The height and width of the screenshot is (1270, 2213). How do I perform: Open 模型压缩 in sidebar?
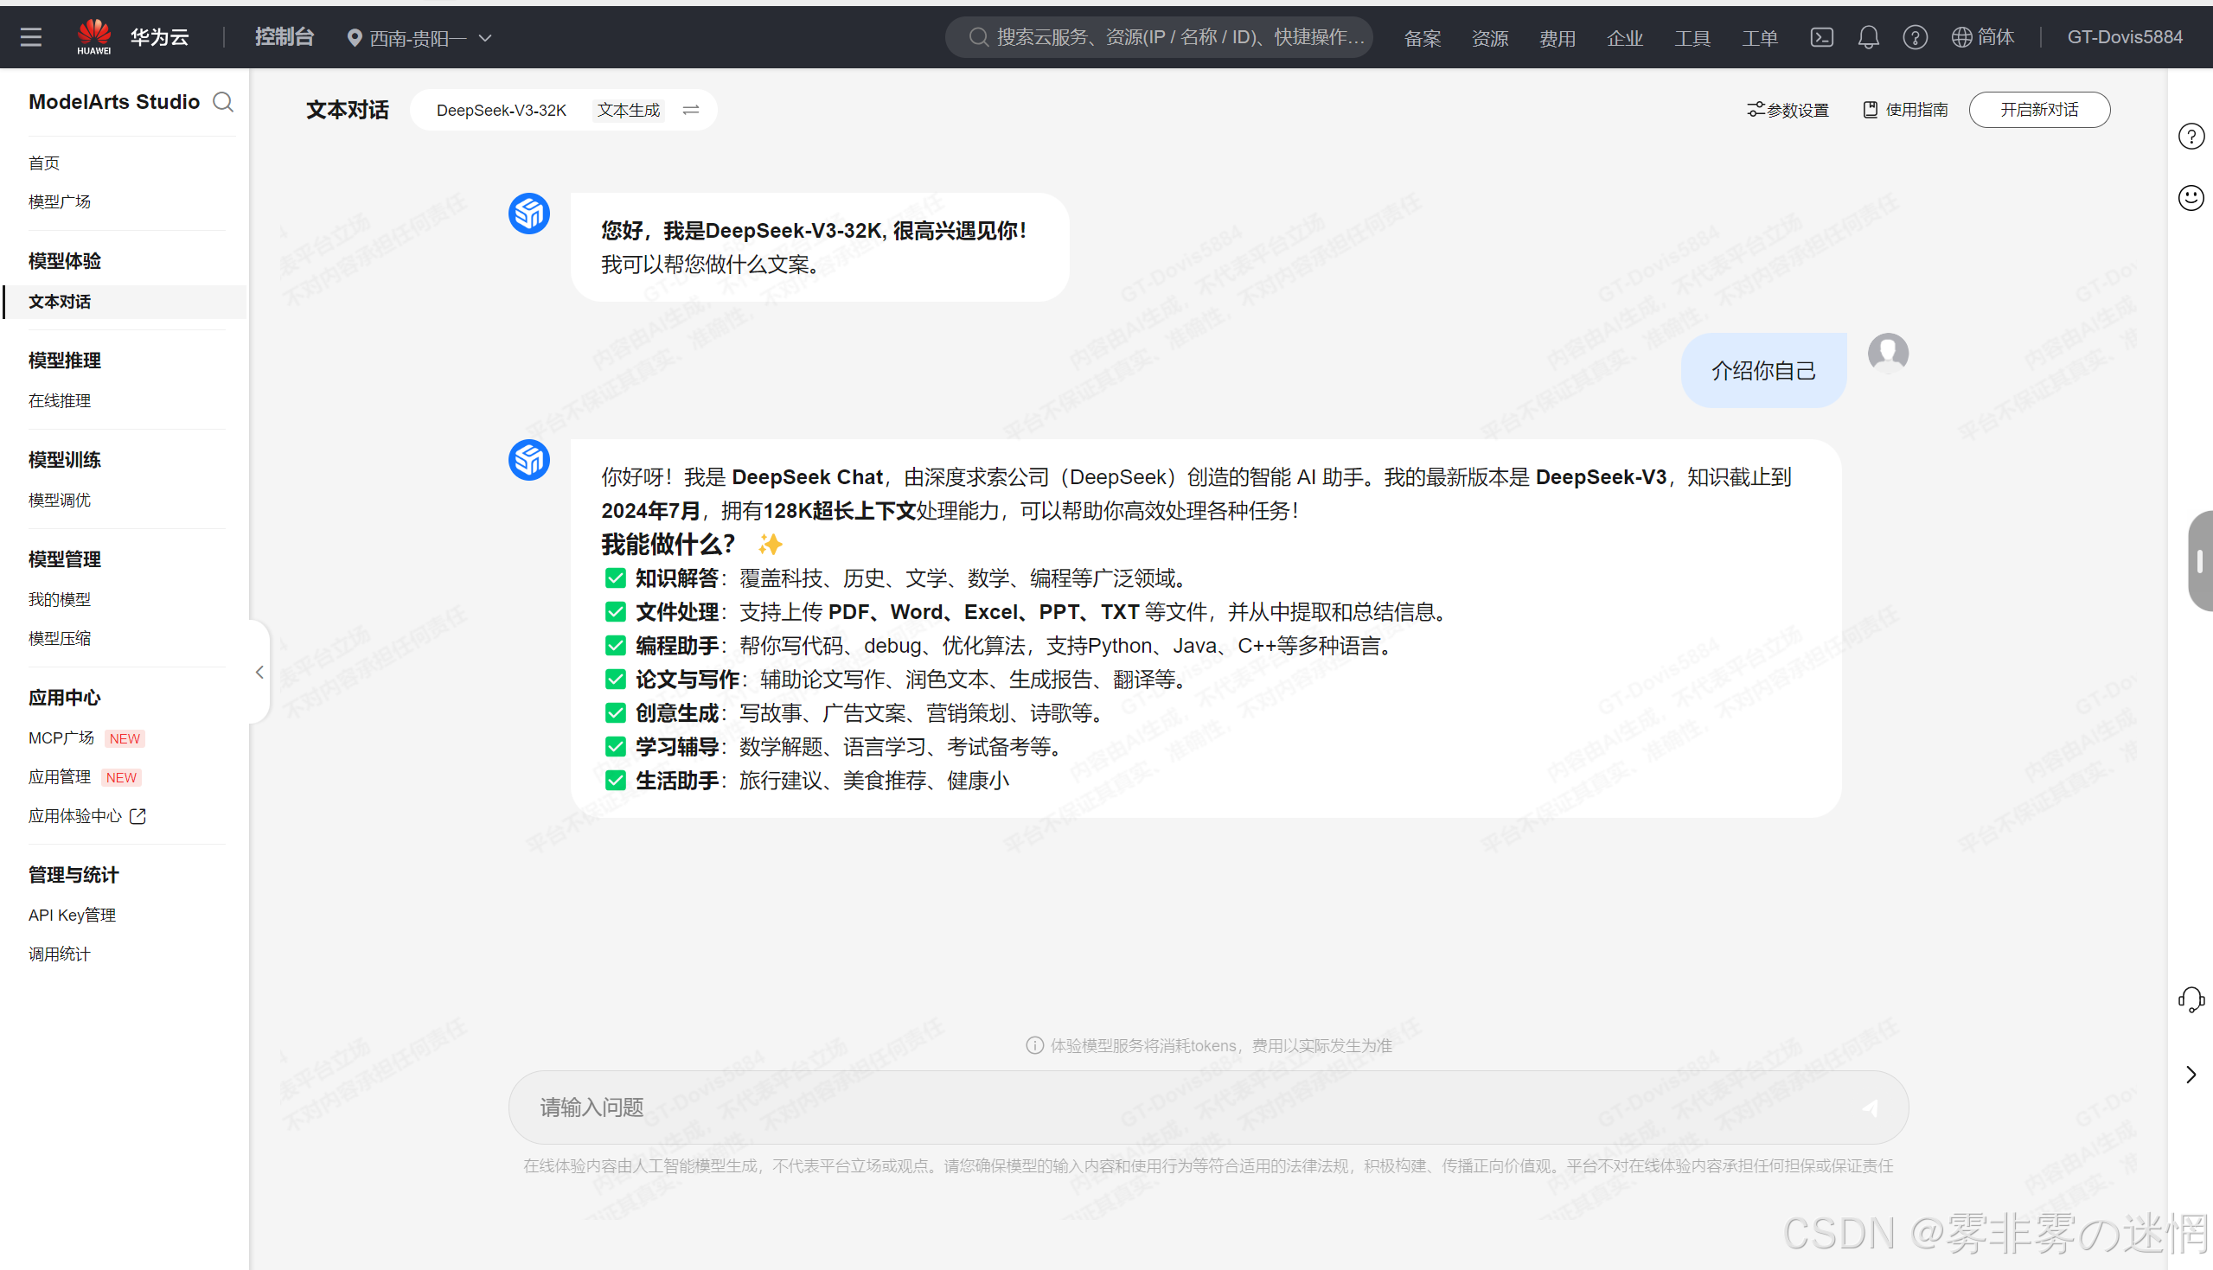[x=60, y=638]
